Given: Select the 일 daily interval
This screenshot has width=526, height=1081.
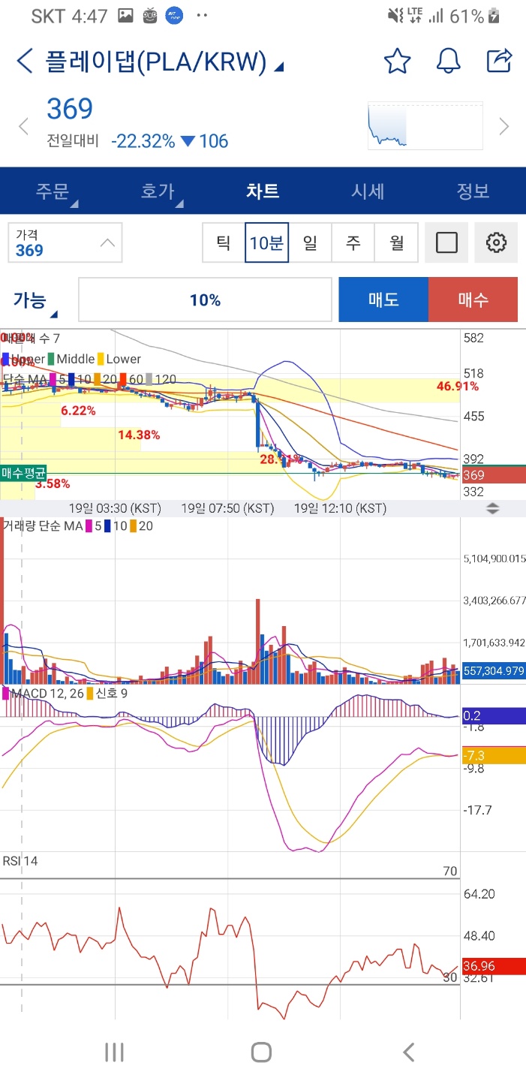Looking at the screenshot, I should click(310, 242).
